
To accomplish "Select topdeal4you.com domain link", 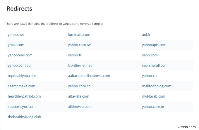I will click(22, 76).
